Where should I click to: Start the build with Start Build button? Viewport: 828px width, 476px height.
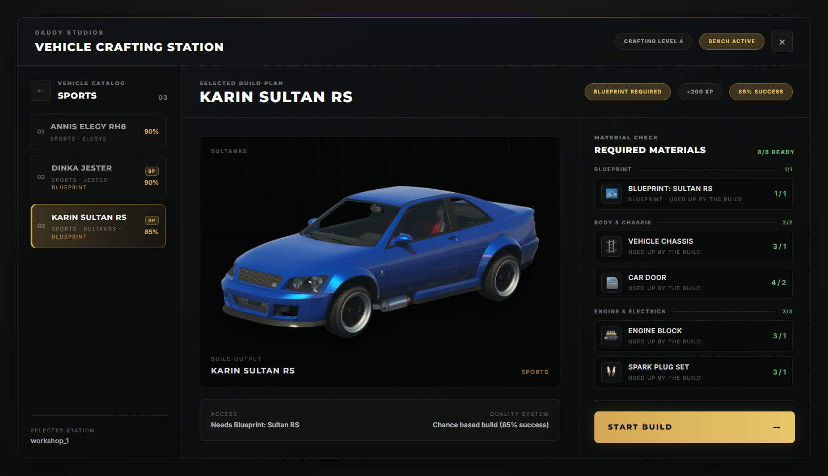[695, 427]
